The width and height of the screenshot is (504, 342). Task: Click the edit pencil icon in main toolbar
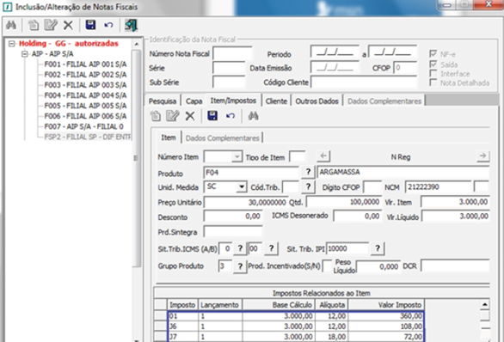pos(51,25)
